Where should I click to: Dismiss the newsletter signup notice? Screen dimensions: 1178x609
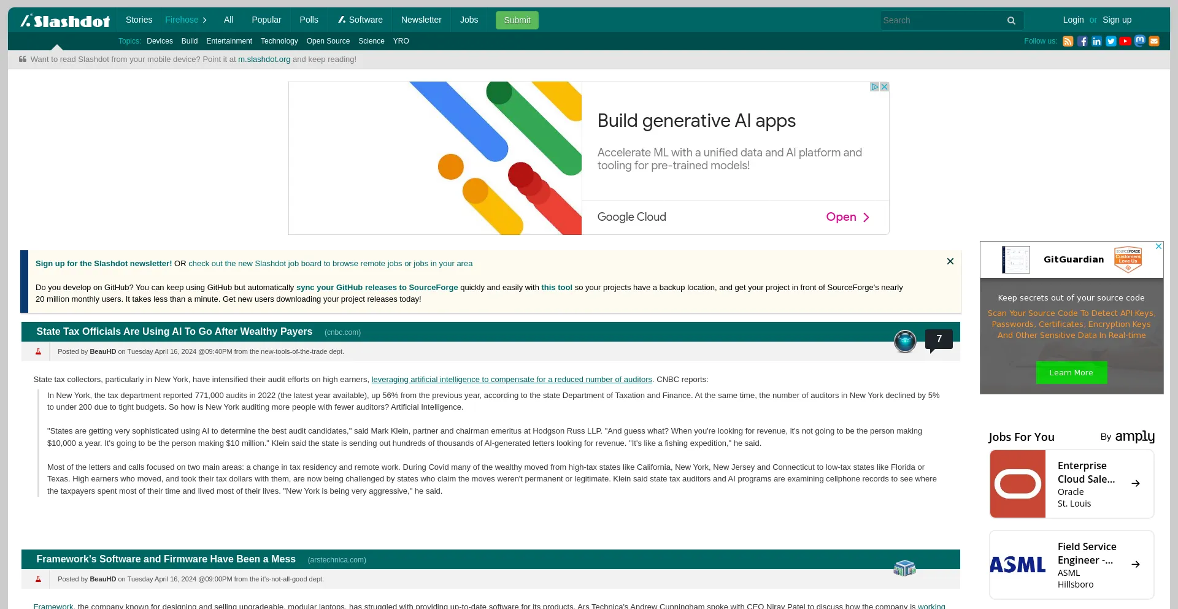tap(950, 261)
